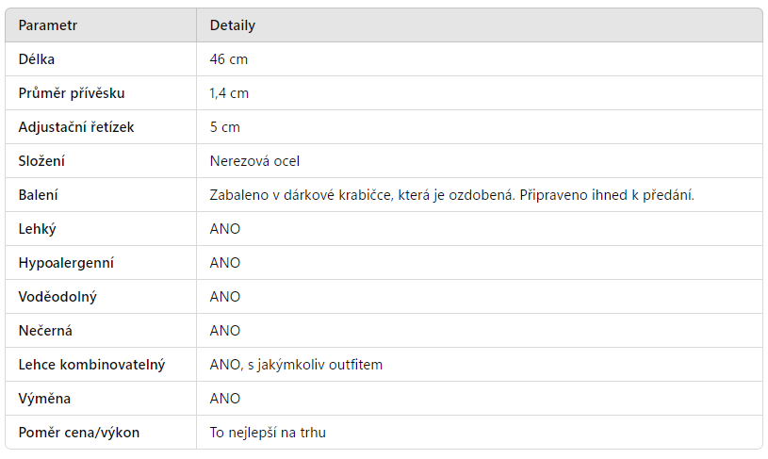Click the "5 cm" chain value
Screen dimensions: 768x459
(x=225, y=127)
